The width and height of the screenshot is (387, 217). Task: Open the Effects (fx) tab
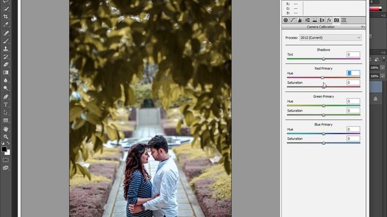[329, 20]
